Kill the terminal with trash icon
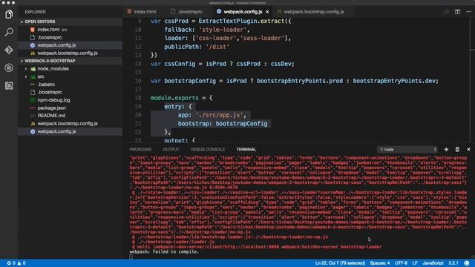This screenshot has width=475, height=267. coord(457,150)
